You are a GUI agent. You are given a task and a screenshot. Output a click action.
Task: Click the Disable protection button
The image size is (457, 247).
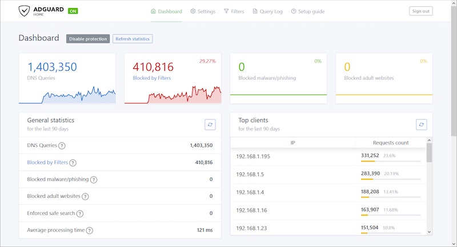(88, 39)
